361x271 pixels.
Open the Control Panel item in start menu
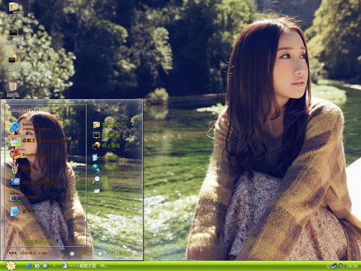point(107,158)
